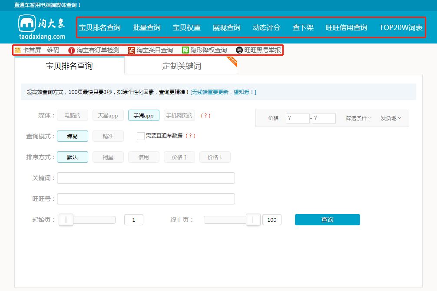
Task: Select the 手淘app media option
Action: 143,115
